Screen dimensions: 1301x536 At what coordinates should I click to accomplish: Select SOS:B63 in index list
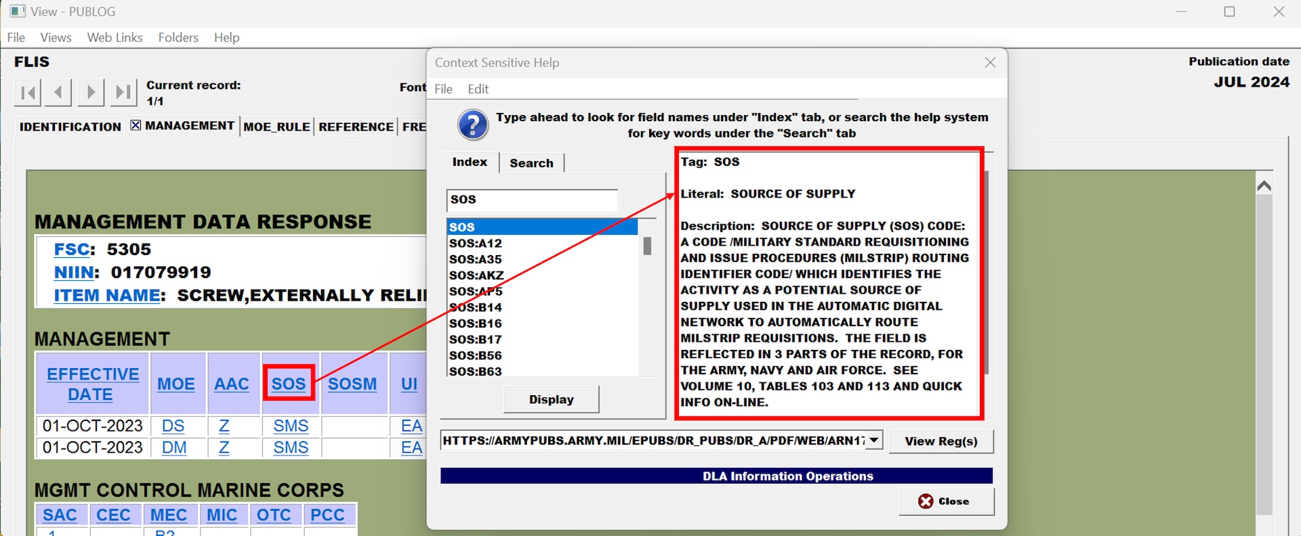point(542,371)
